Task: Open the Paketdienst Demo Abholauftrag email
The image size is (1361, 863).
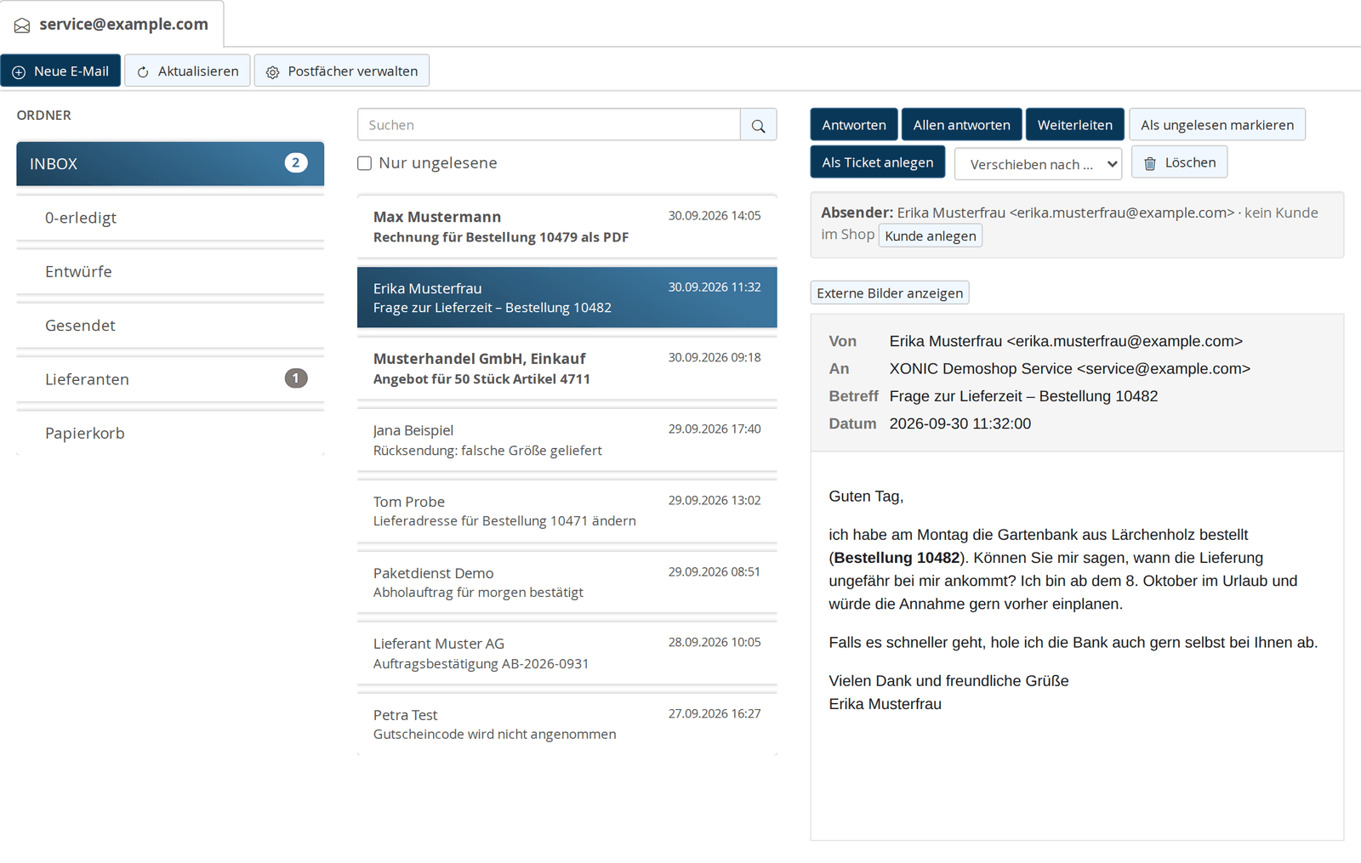Action: click(x=567, y=582)
